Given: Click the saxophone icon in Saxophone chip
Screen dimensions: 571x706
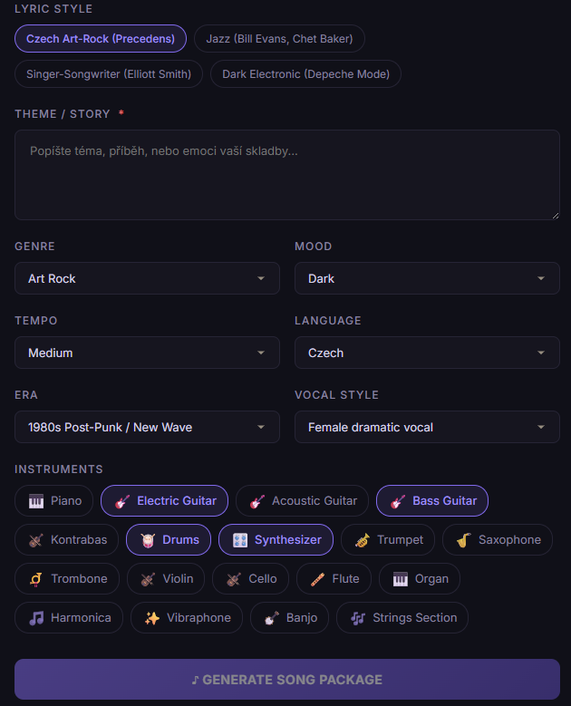Looking at the screenshot, I should coord(463,539).
